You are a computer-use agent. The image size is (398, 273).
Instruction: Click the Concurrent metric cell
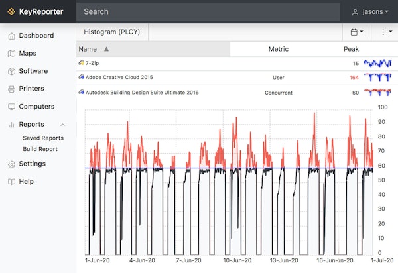(x=279, y=93)
